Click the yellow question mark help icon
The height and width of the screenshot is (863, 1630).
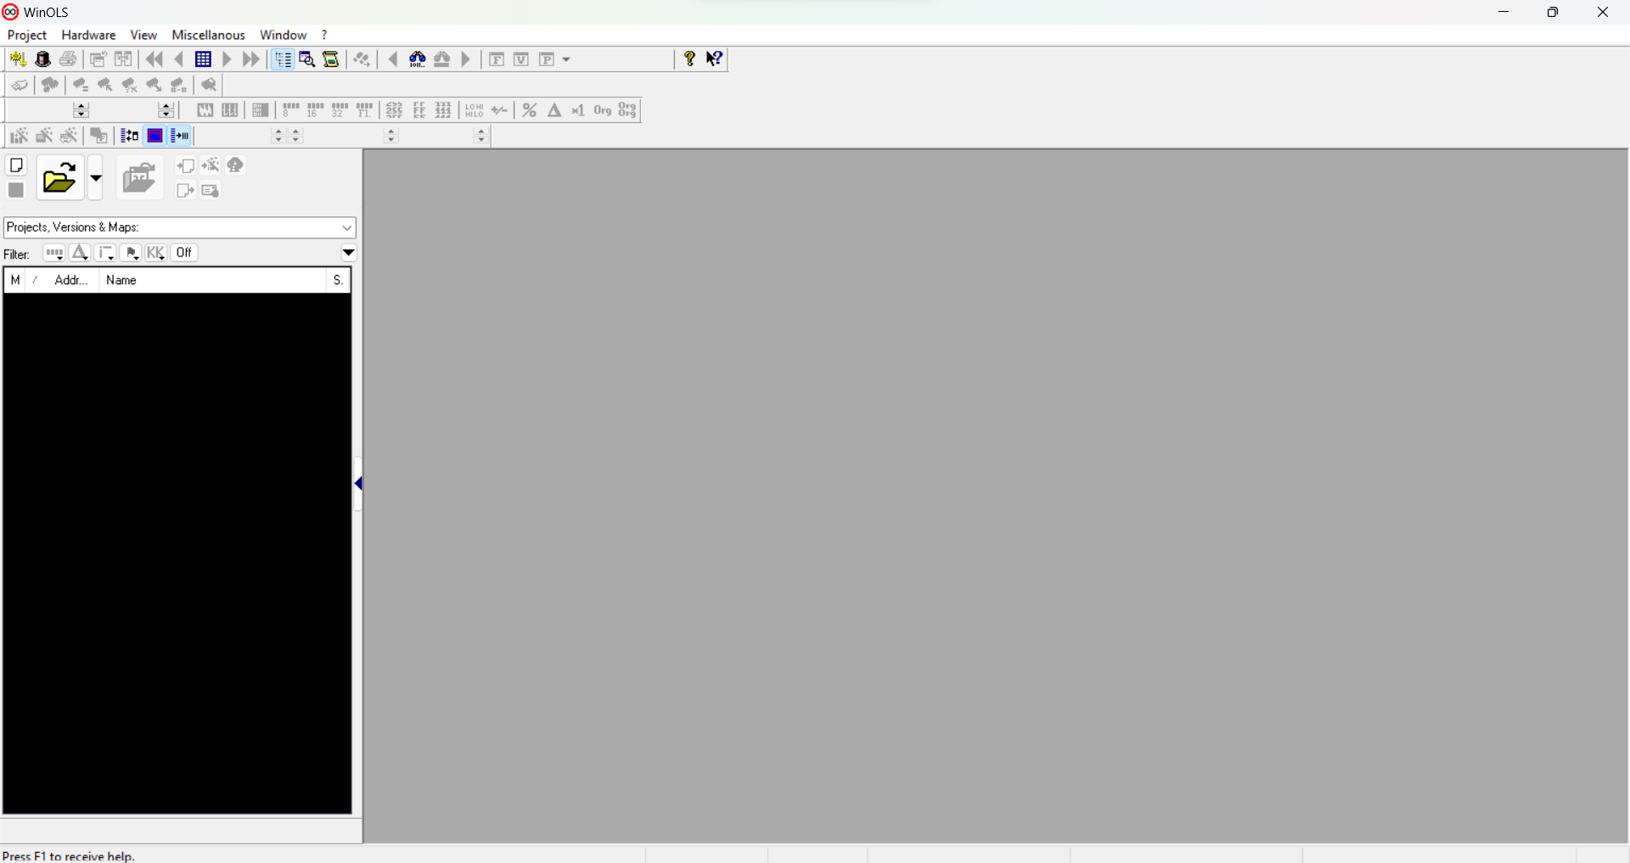click(689, 59)
